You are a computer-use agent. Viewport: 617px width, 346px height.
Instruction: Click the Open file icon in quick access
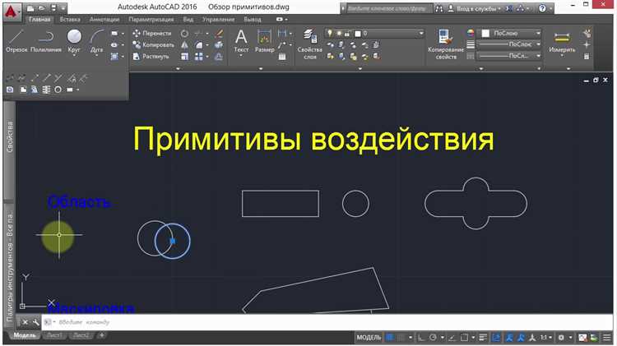[x=42, y=8]
